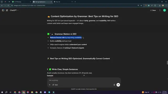Image resolution: width=168 pixels, height=94 pixels.
Task: Open the Windows Start menu
Action: 2,92
